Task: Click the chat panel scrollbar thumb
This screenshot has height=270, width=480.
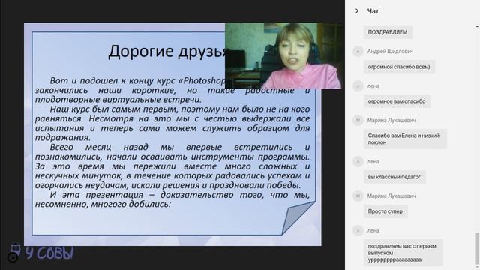Action: (477, 248)
